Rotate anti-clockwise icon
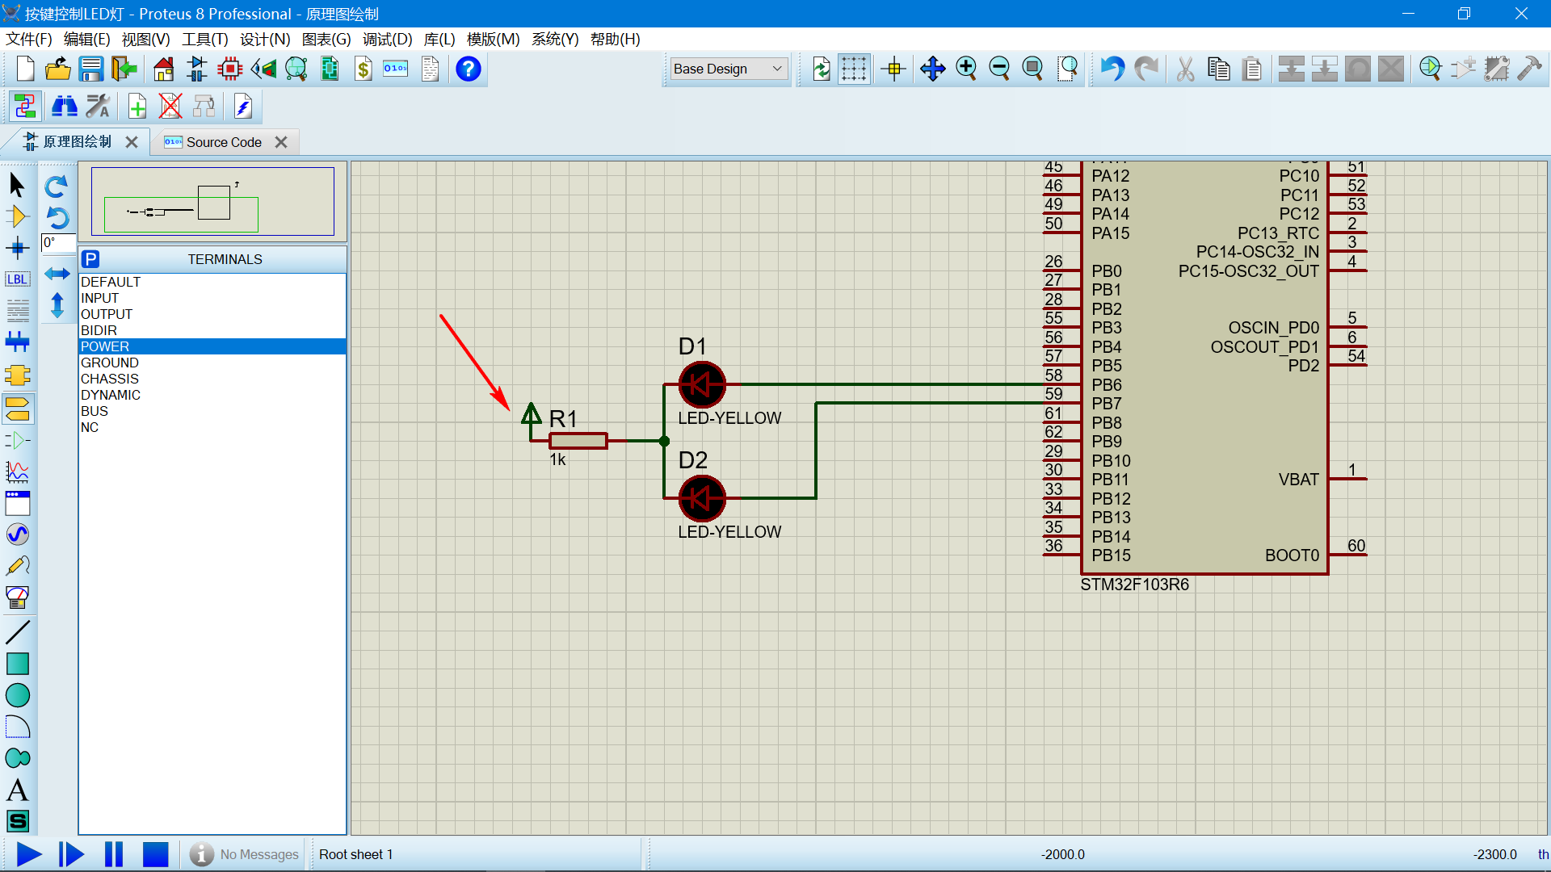1551x872 pixels. (57, 218)
